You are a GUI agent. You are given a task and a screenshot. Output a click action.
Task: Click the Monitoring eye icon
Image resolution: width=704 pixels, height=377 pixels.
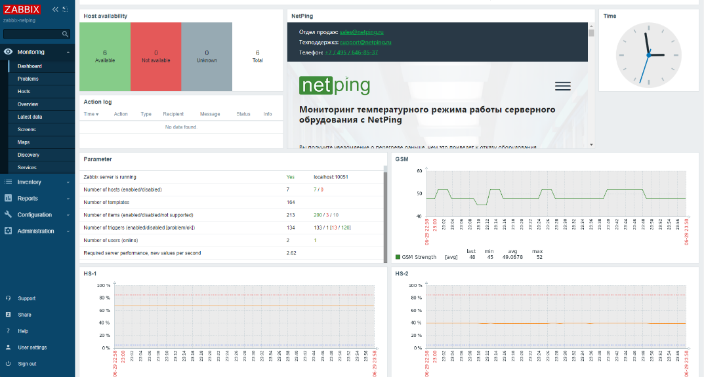[x=8, y=52]
